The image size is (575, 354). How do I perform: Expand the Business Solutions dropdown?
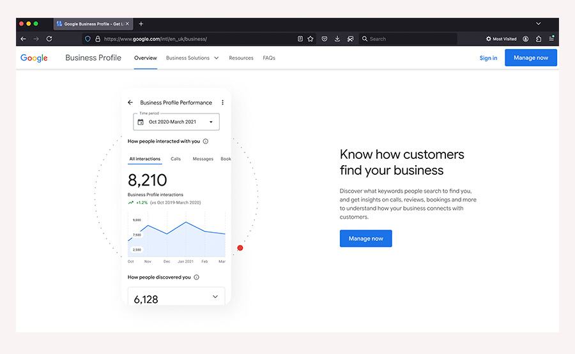click(x=192, y=58)
